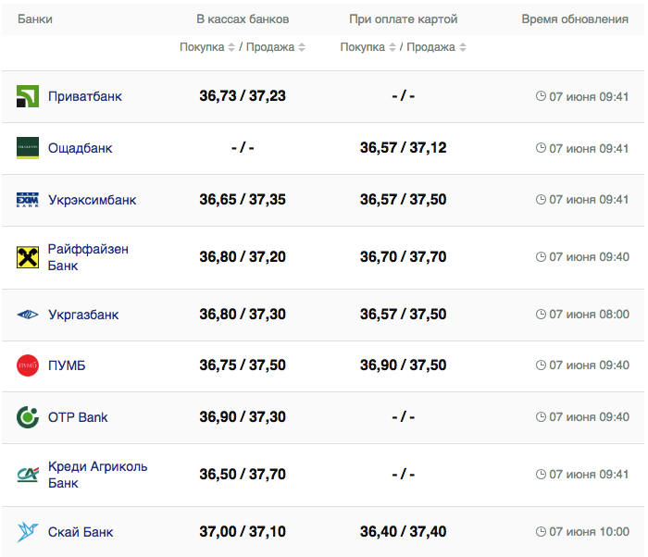Click the Банки column header
Image resolution: width=648 pixels, height=557 pixels.
(35, 19)
